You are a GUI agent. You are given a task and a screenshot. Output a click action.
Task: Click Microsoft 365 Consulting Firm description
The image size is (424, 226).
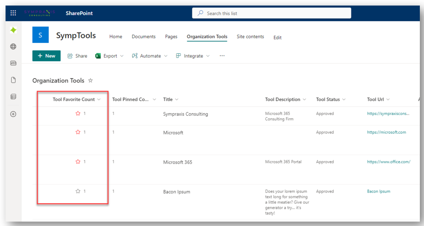coord(279,116)
